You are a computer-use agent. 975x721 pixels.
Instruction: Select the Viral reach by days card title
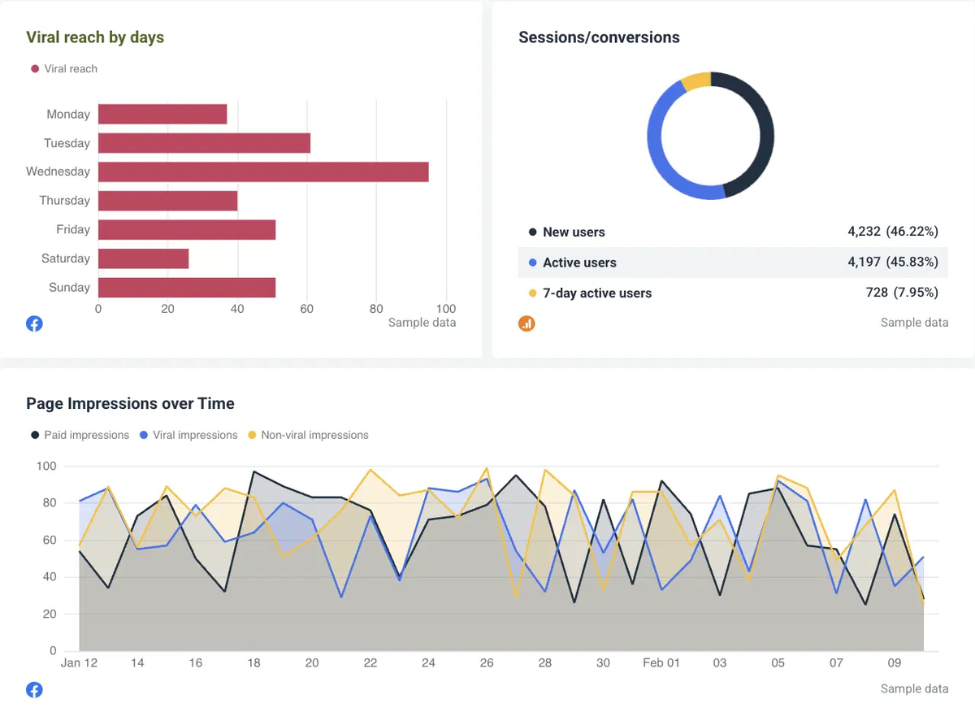95,37
